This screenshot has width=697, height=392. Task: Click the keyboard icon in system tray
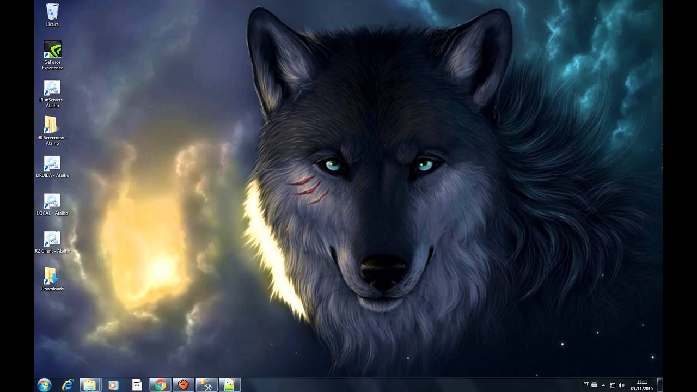click(594, 384)
